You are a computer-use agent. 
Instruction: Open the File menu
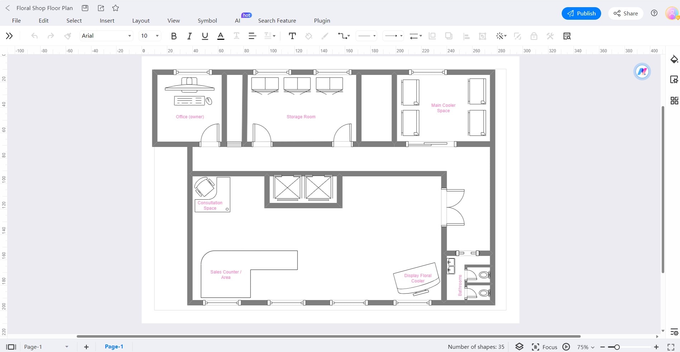16,20
